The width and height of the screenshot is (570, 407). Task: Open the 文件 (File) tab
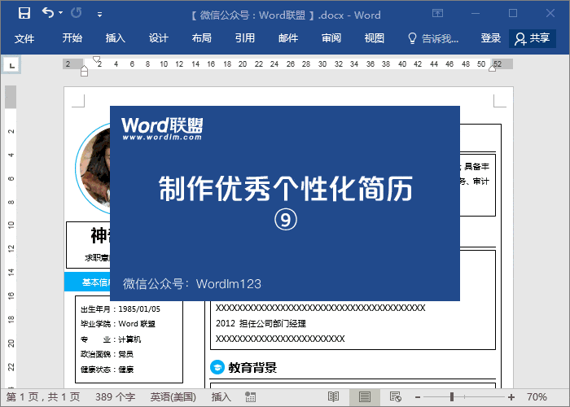point(24,38)
